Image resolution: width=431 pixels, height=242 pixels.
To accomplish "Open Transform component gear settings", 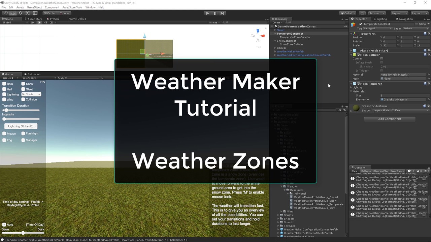I will (429, 34).
